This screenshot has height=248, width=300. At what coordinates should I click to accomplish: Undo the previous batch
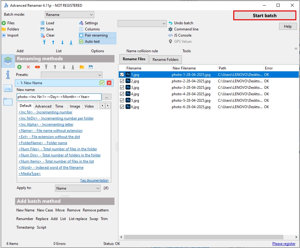click(x=181, y=23)
